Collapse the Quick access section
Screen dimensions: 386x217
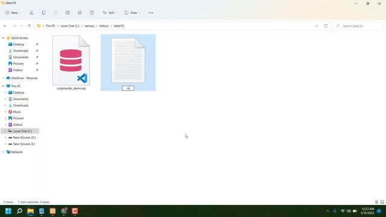click(x=3, y=38)
